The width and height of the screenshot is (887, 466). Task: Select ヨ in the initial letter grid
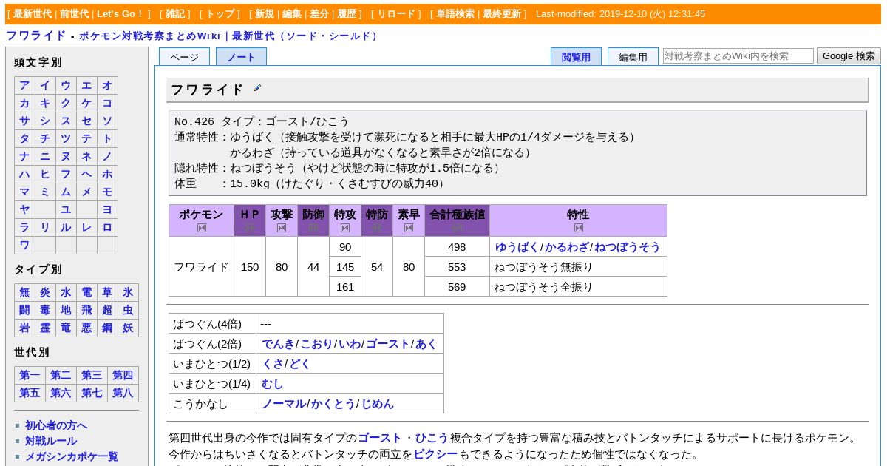(x=107, y=209)
